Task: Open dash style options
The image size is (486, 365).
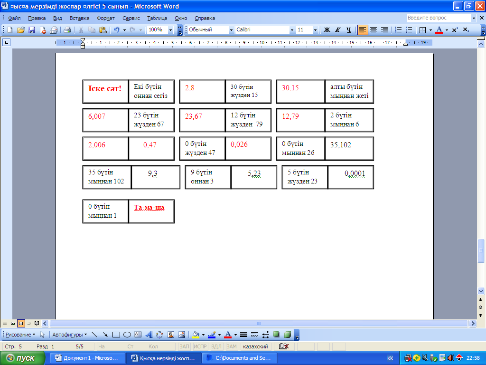Action: [254, 335]
